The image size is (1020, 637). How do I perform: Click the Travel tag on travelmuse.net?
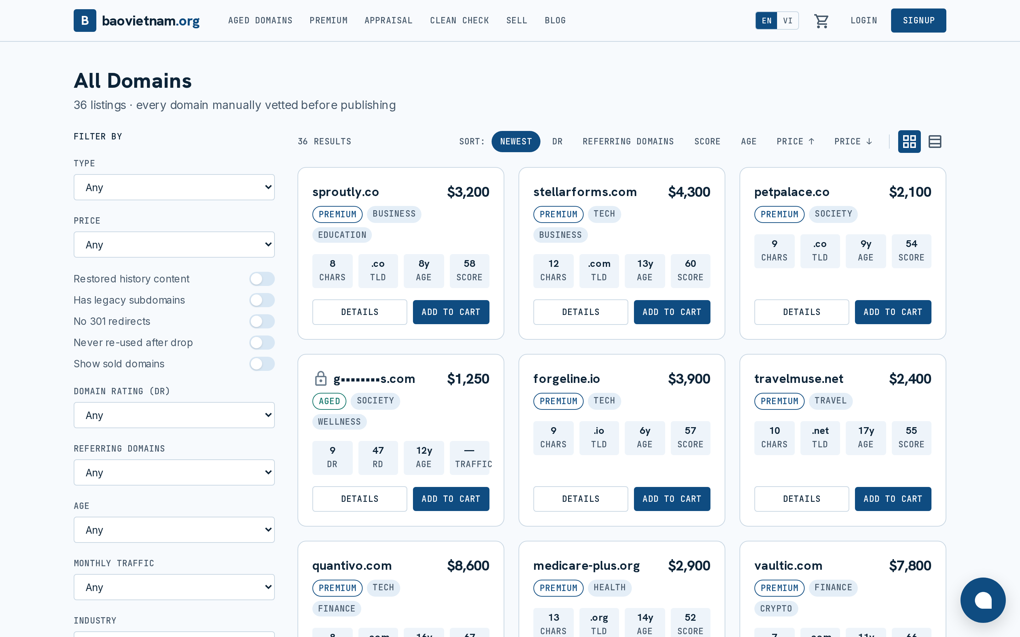pos(830,401)
